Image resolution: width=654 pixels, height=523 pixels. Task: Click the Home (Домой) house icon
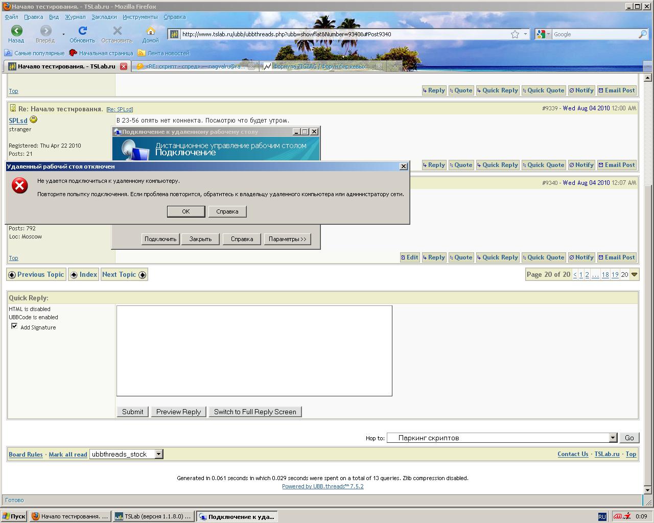coord(150,31)
